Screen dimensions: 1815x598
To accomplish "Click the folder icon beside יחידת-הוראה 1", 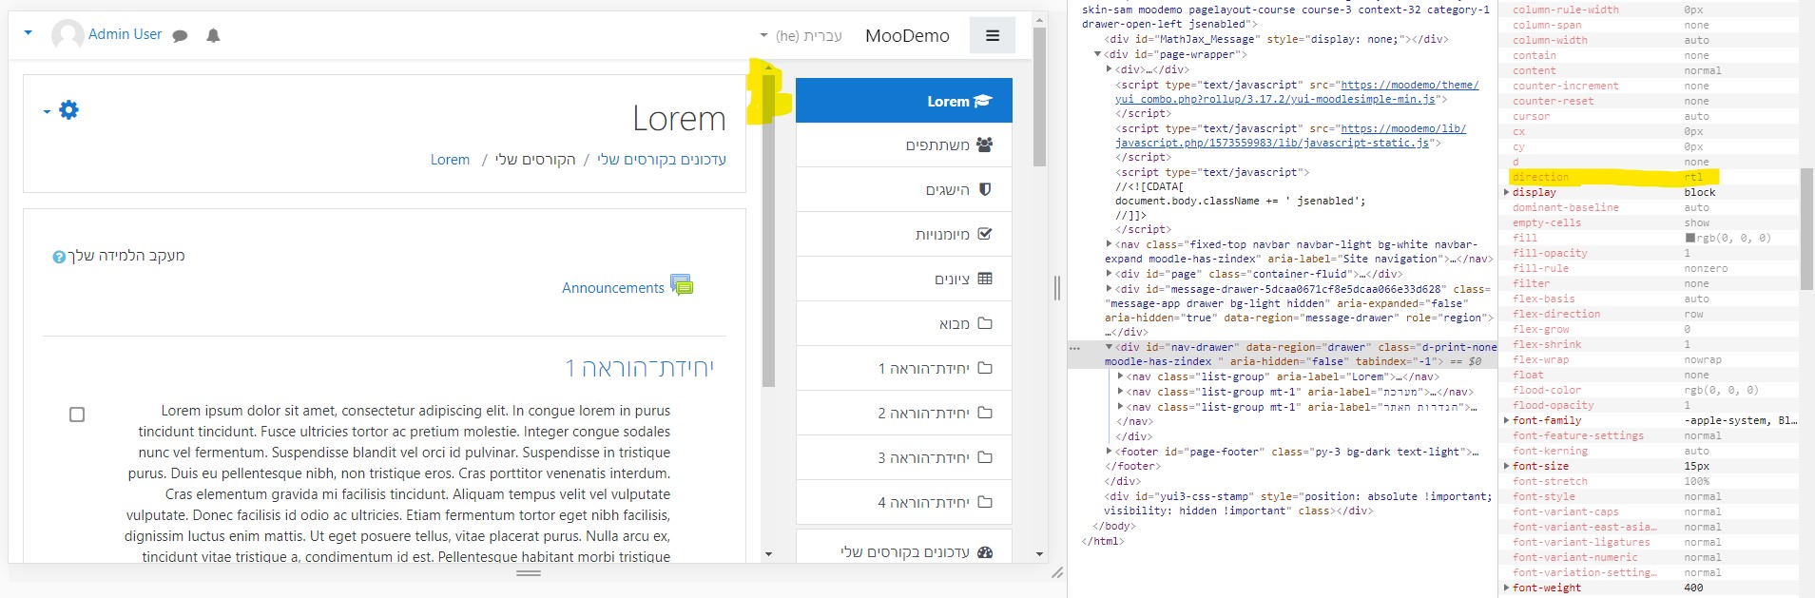I will point(985,368).
